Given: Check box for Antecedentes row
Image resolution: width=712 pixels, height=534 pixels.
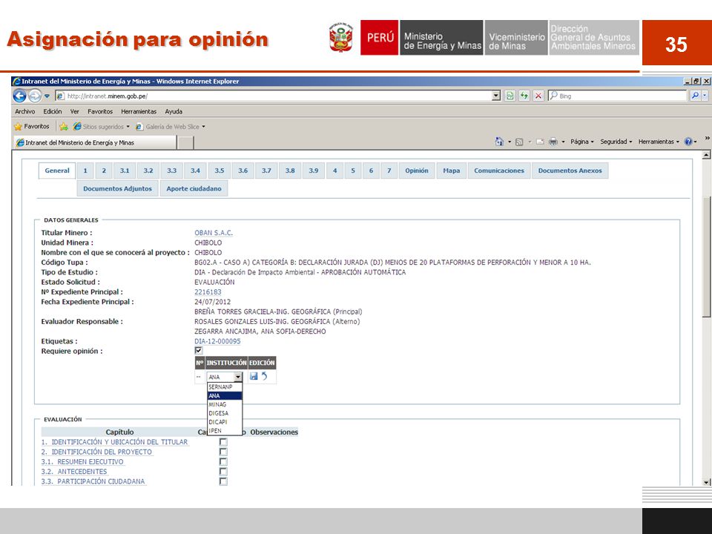Looking at the screenshot, I should (223, 472).
